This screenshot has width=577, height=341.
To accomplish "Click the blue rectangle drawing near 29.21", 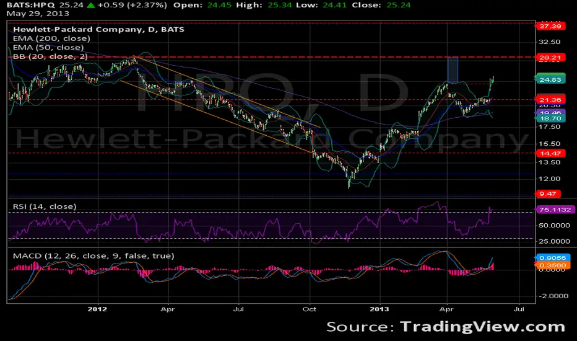I will tap(453, 70).
